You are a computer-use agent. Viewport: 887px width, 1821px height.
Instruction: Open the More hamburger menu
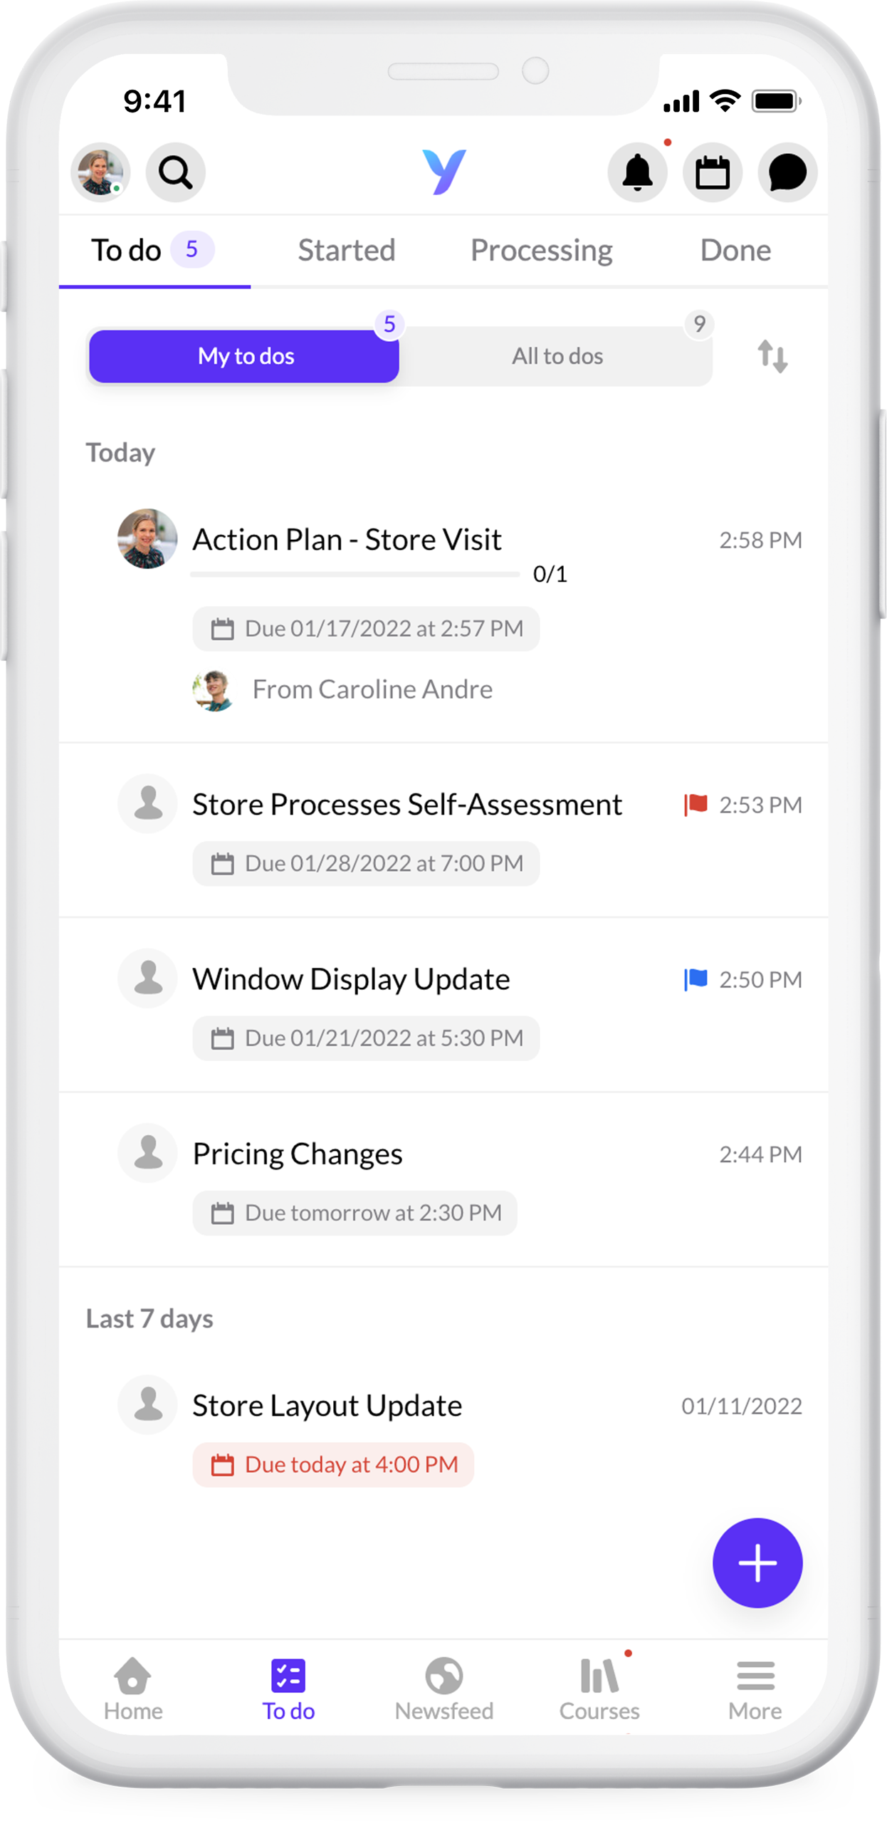point(755,1687)
